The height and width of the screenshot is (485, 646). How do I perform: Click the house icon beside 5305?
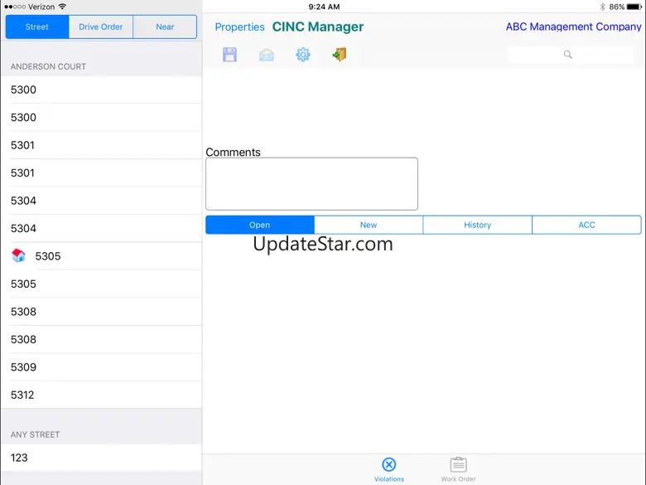(x=18, y=255)
